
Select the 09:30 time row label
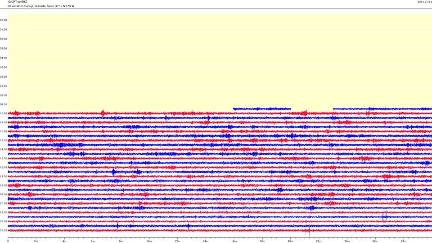tap(4, 105)
